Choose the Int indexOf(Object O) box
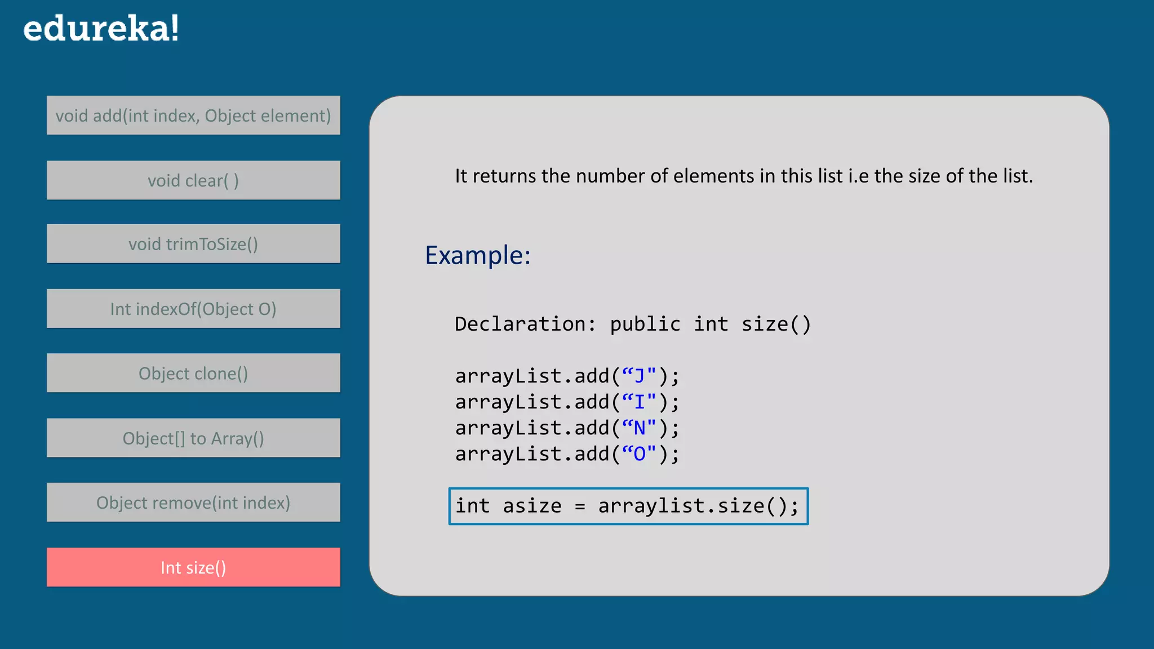The image size is (1154, 649). (193, 309)
